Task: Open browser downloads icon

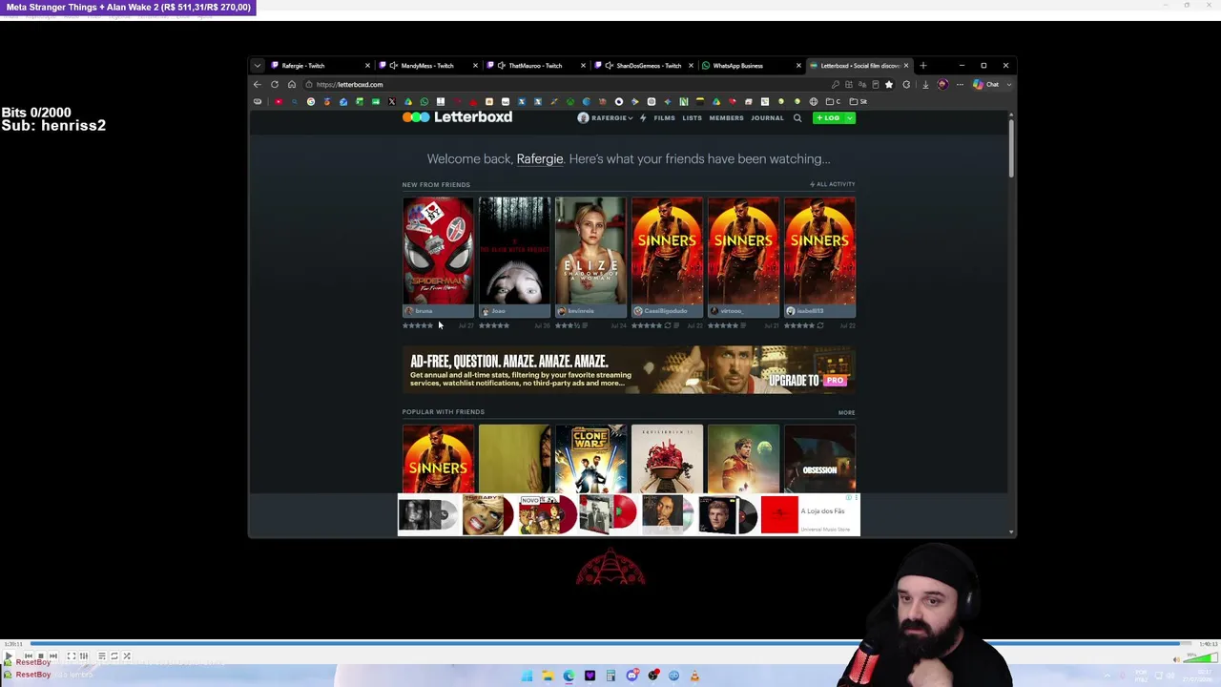Action: click(924, 84)
